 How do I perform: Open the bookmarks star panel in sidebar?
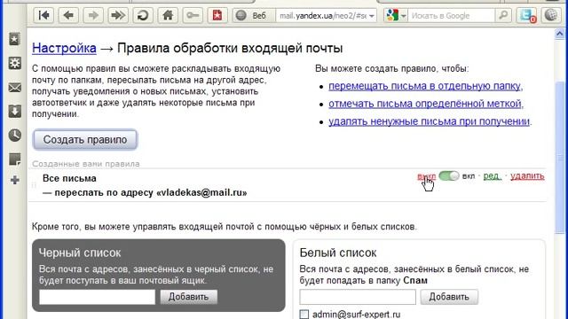point(15,39)
